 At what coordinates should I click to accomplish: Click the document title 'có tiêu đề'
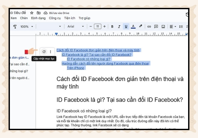(x=18, y=13)
